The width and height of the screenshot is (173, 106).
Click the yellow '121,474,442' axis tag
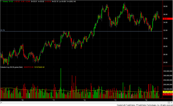(168, 92)
